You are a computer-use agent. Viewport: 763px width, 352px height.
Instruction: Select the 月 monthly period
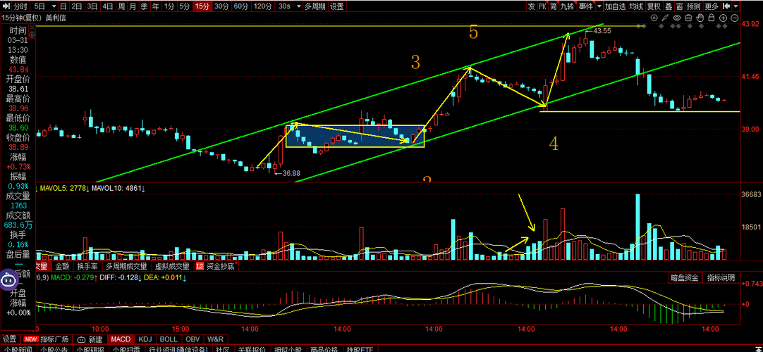(x=133, y=6)
